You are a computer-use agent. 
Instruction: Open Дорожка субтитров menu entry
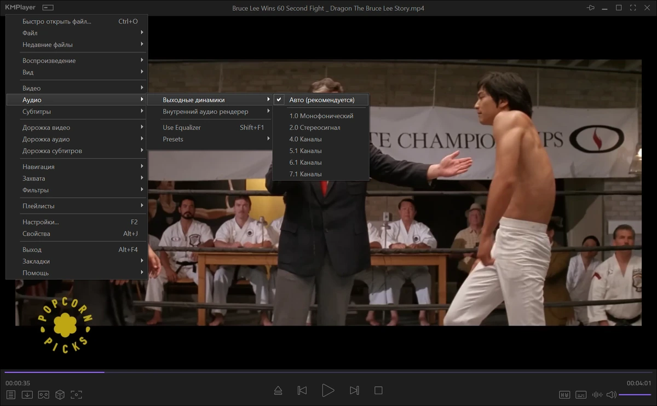tap(77, 151)
